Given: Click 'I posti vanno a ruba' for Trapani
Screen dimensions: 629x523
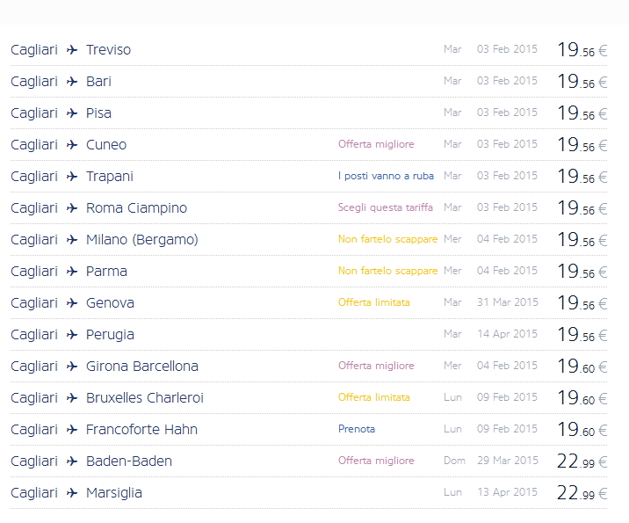Looking at the screenshot, I should click(x=386, y=177).
